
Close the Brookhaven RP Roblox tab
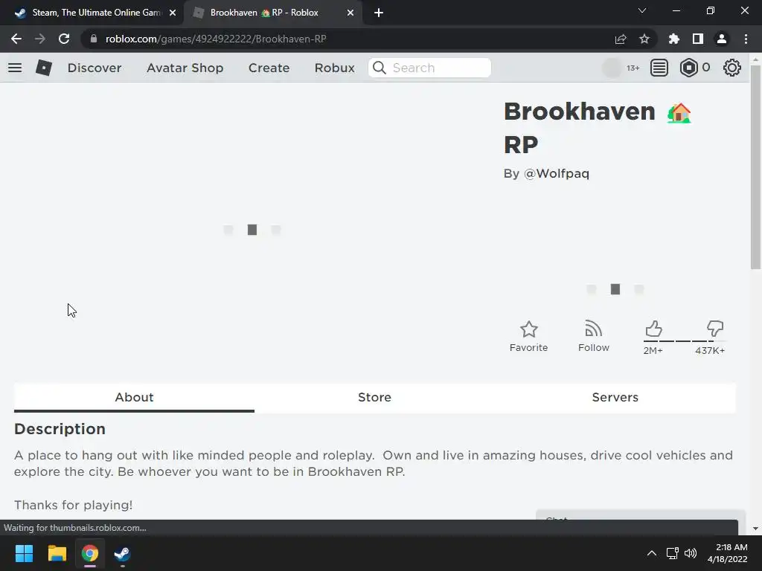click(x=350, y=13)
